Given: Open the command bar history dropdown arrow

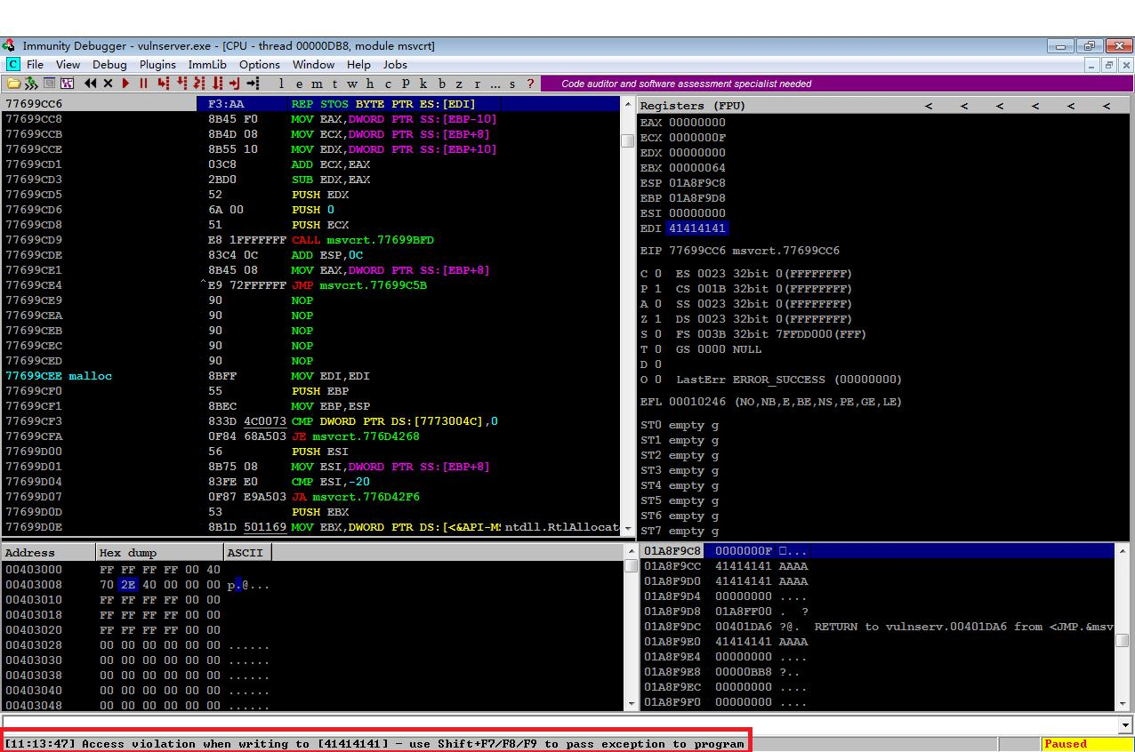Looking at the screenshot, I should click(x=1125, y=725).
